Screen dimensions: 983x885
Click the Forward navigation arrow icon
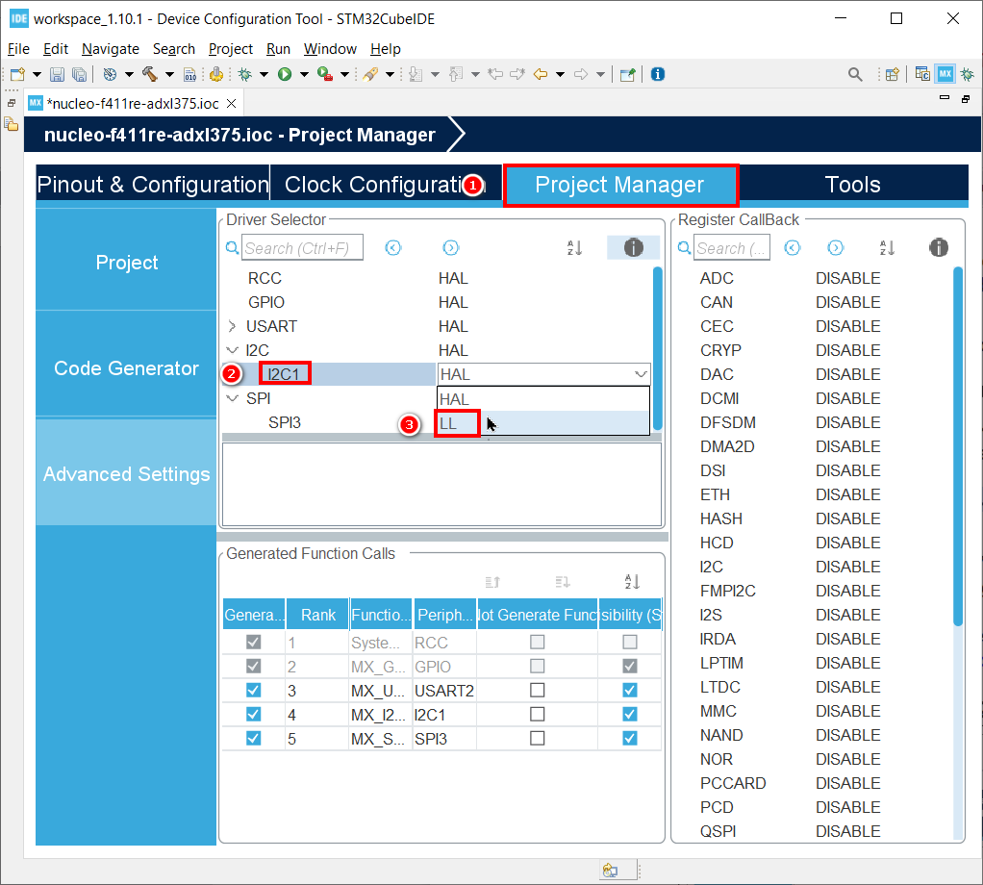pos(581,75)
